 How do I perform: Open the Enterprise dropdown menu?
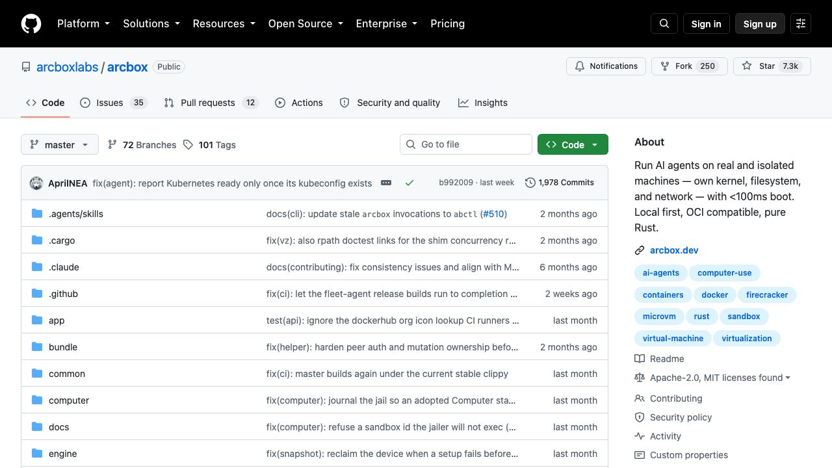(387, 23)
